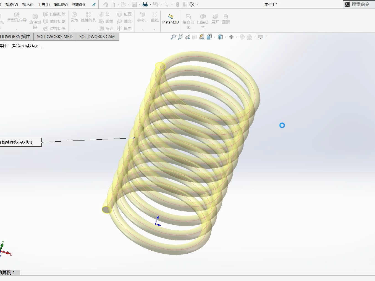Click the 展开 unfold tool
This screenshot has width=375, height=281.
click(215, 19)
